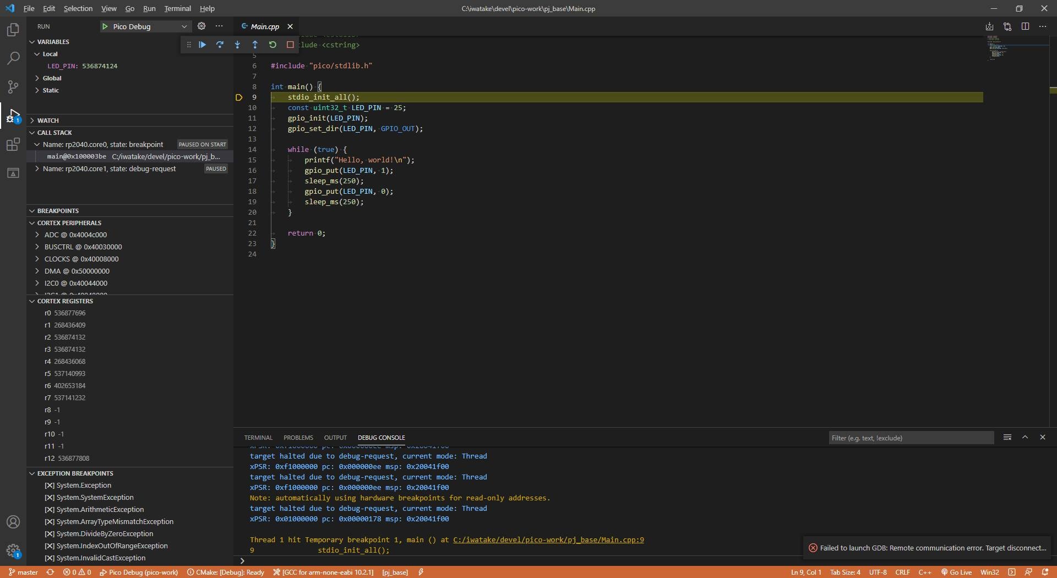Click the Step Over debug icon

point(220,45)
